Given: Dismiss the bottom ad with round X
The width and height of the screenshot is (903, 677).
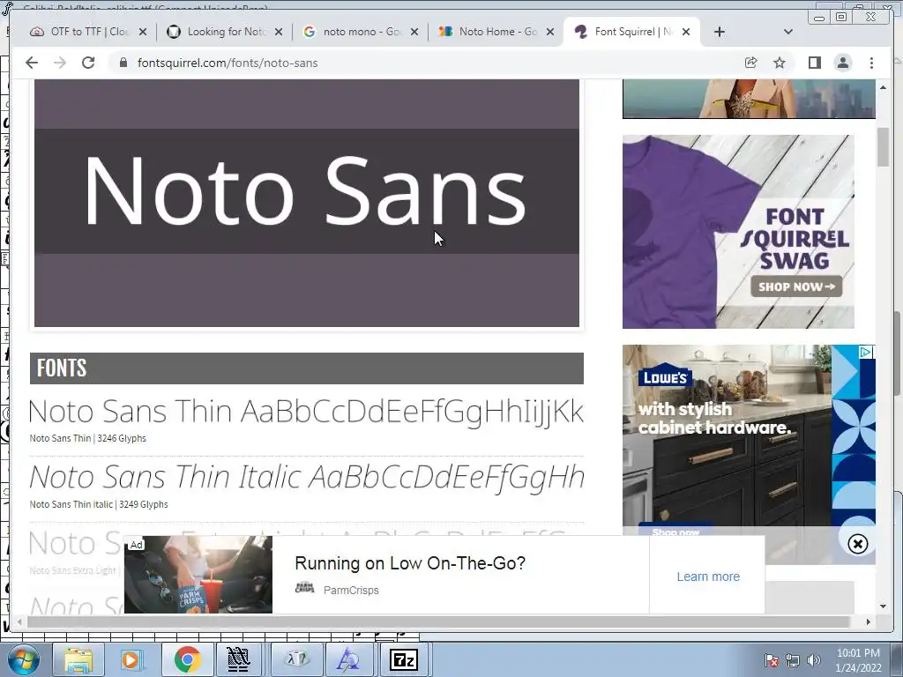Looking at the screenshot, I should (857, 543).
